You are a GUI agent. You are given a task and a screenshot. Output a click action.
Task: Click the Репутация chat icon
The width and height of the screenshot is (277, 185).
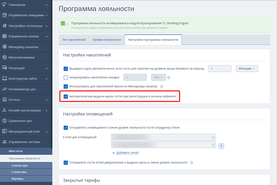4,68
